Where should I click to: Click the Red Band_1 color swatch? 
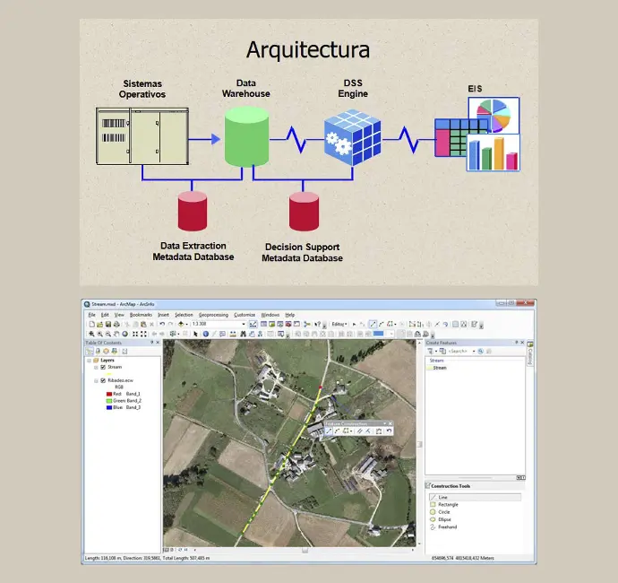click(x=107, y=394)
